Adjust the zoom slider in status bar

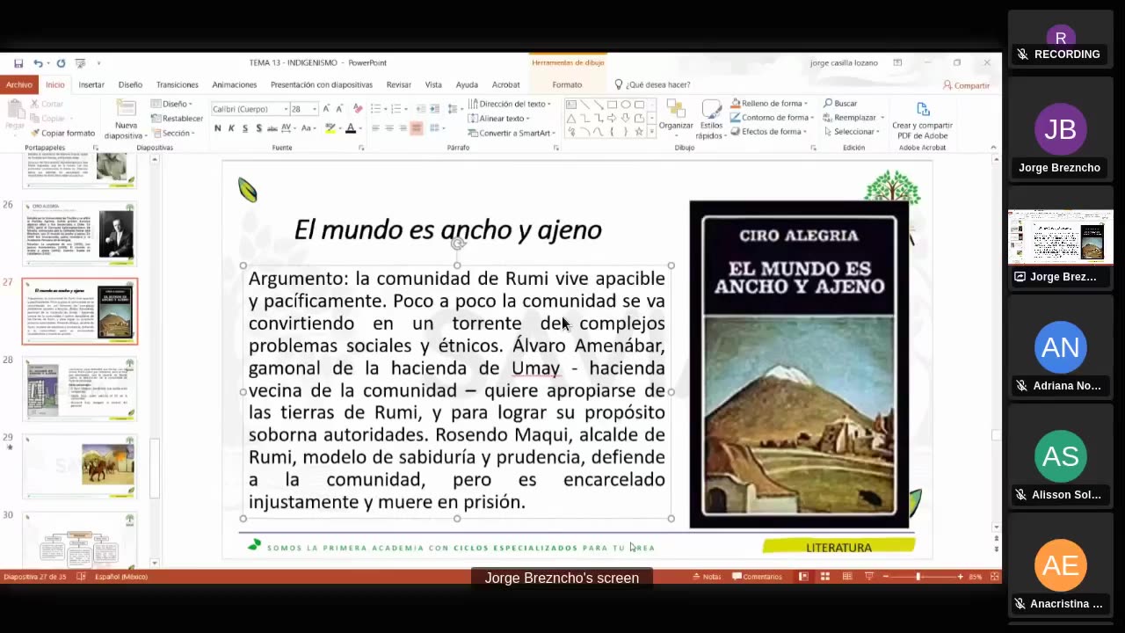coord(918,577)
